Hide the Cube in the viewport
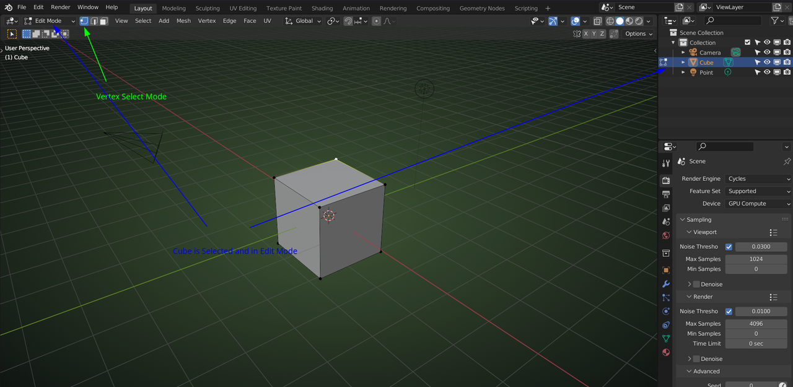Viewport: 793px width, 387px height. [767, 63]
